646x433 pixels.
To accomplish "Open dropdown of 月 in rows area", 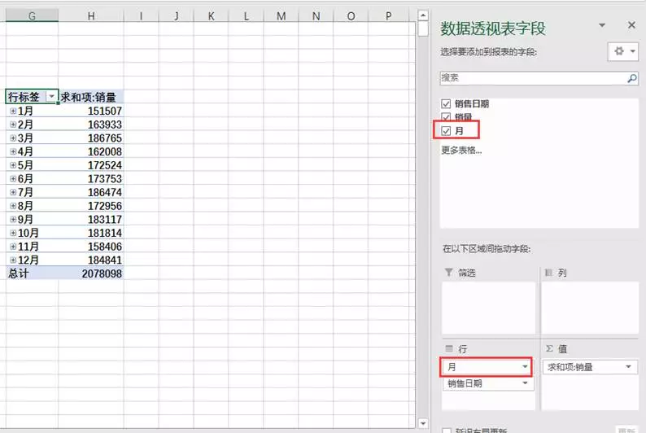I will [525, 367].
